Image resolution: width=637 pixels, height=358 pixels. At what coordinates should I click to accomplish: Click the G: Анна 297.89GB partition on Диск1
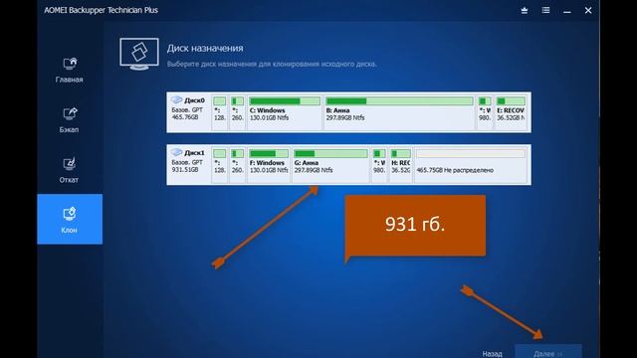coord(330,165)
